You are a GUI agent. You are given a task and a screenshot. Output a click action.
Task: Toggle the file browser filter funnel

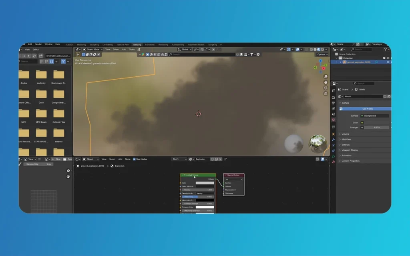click(x=63, y=62)
